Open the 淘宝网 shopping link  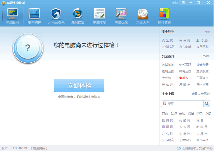click(x=168, y=40)
